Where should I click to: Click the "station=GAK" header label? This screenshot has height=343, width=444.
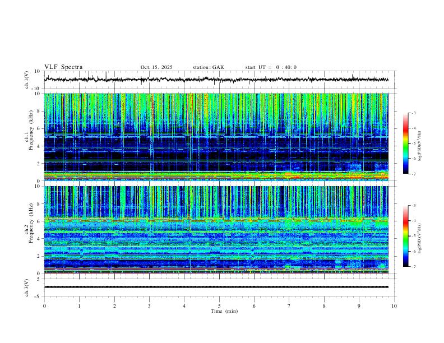pyautogui.click(x=208, y=67)
